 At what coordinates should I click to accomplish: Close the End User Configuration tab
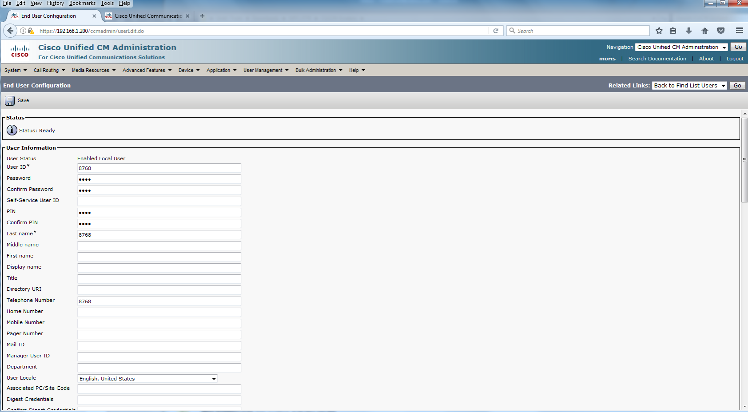click(94, 16)
